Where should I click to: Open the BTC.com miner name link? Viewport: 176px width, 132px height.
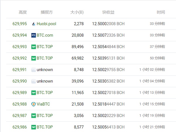[45, 35]
